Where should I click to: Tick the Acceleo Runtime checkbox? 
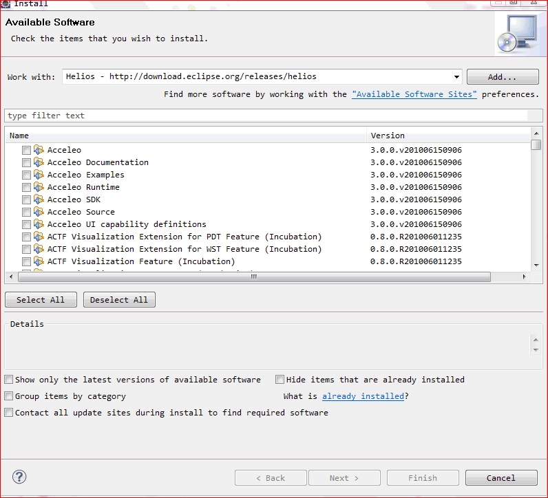pyautogui.click(x=26, y=188)
